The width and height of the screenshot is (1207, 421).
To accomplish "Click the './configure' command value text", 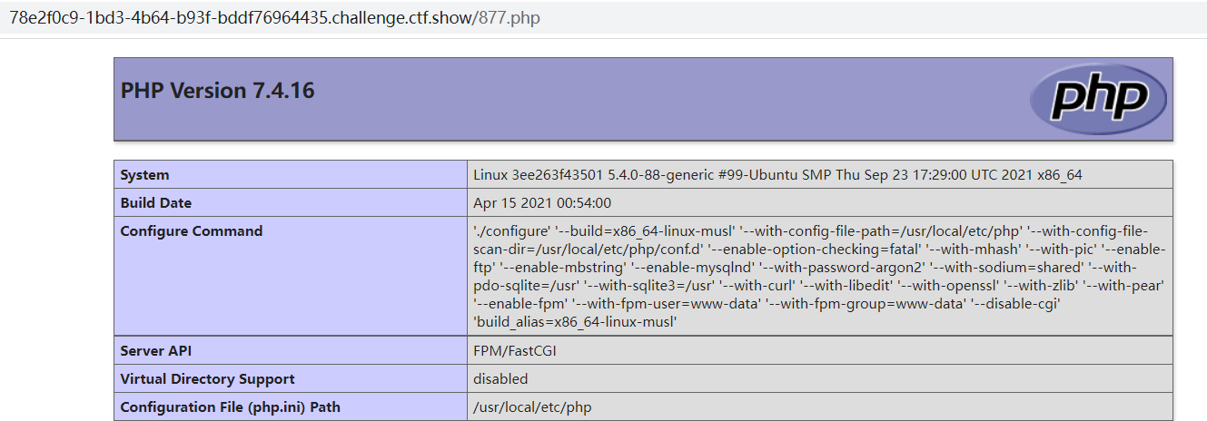I will tap(819, 276).
